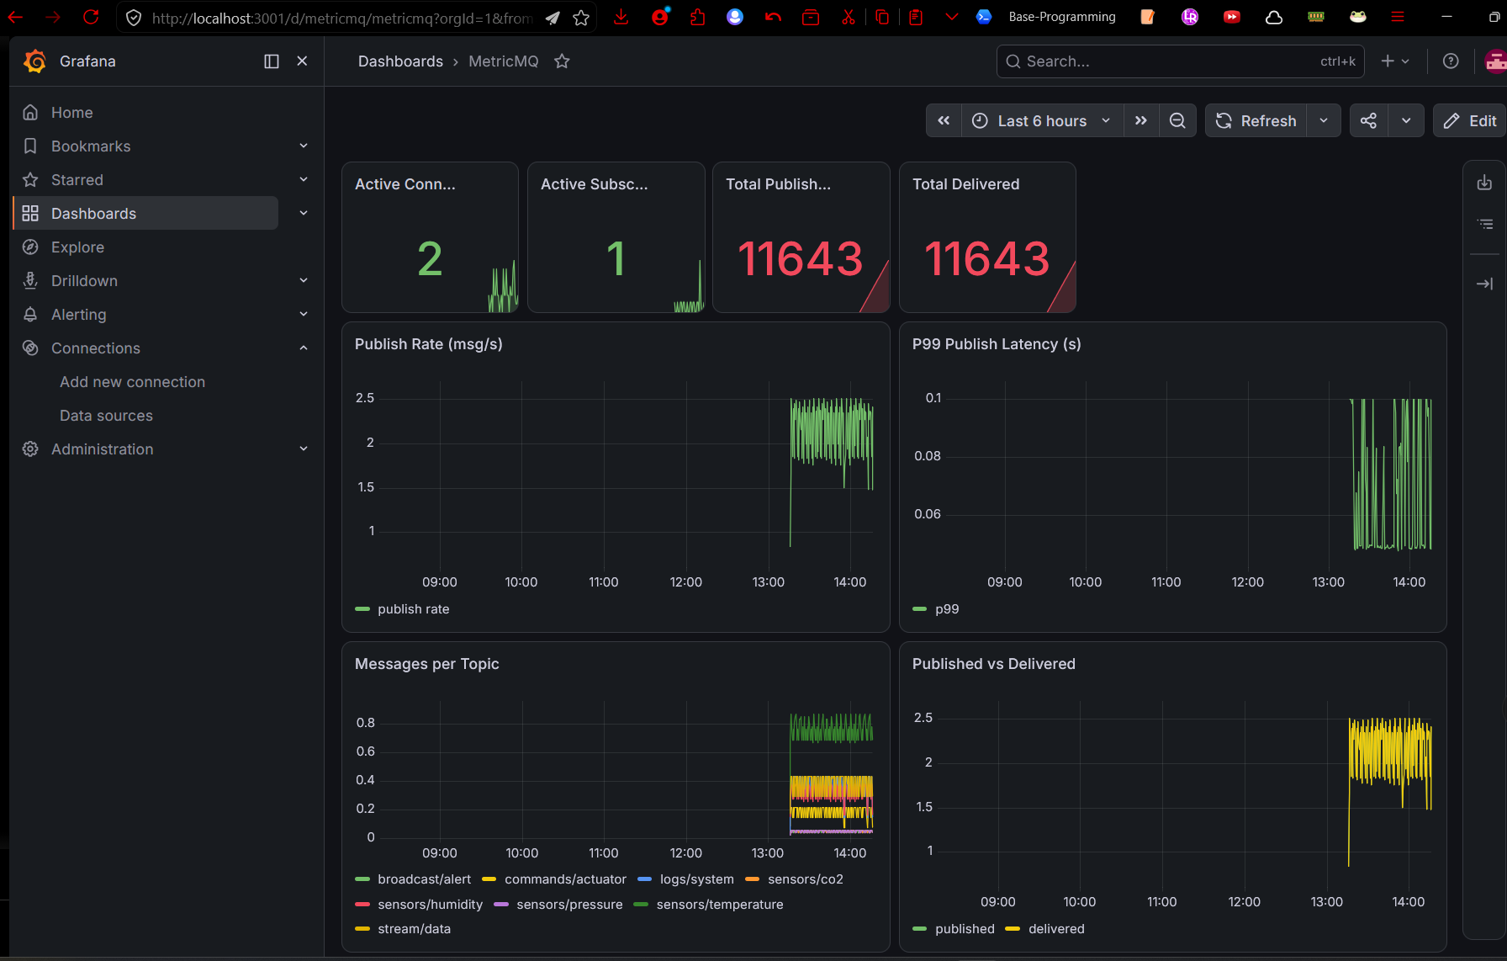Viewport: 1507px width, 961px height.
Task: Click the share dashboard icon
Action: click(1369, 121)
